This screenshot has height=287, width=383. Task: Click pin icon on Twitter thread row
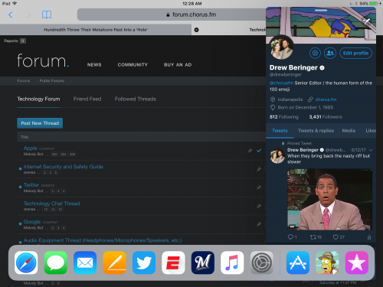(259, 188)
